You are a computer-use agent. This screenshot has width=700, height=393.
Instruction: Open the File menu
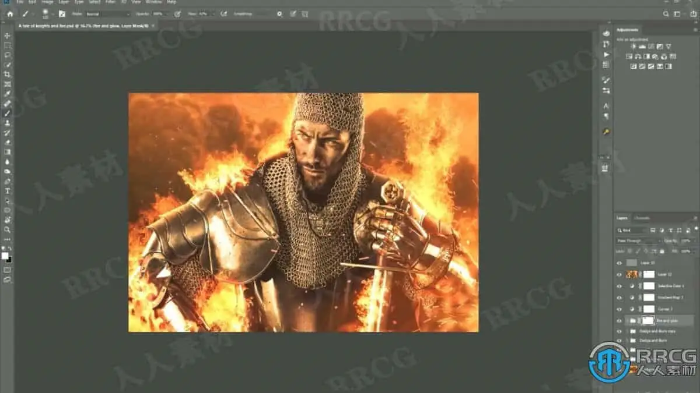pyautogui.click(x=20, y=2)
